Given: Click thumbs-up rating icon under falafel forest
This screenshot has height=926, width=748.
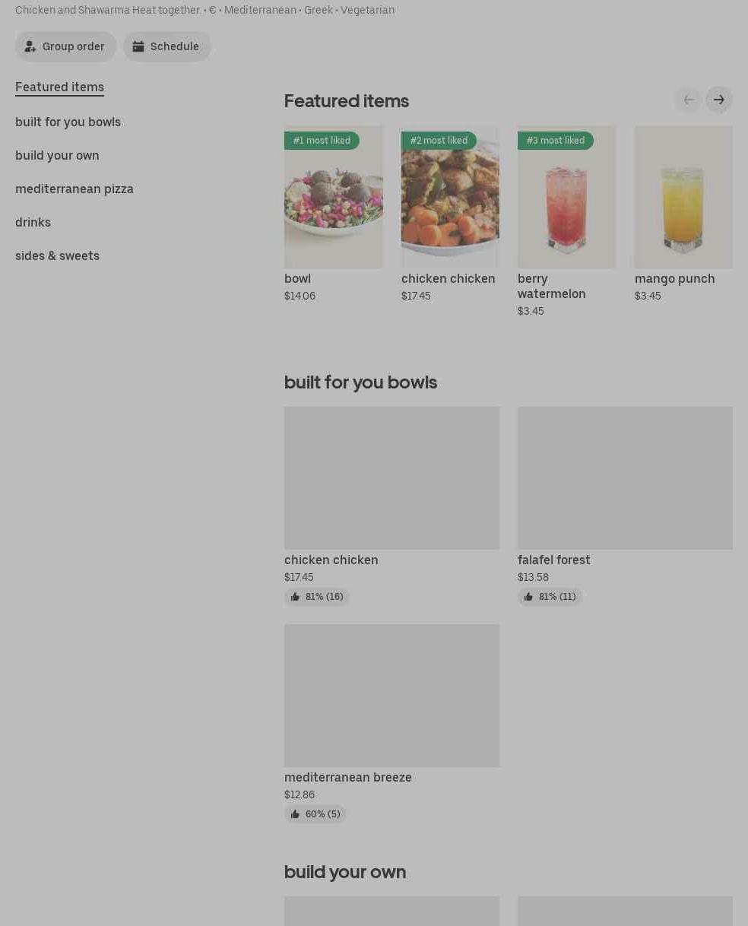Looking at the screenshot, I should tap(528, 597).
